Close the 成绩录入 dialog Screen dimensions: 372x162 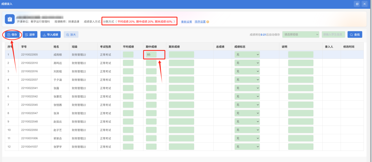point(365,4)
